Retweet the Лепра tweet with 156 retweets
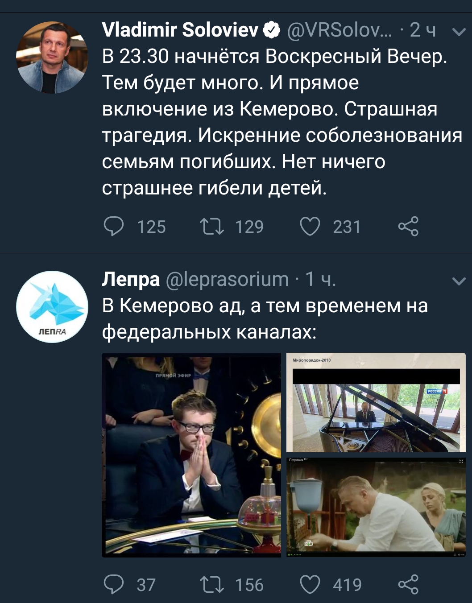The image size is (472, 603). pyautogui.click(x=211, y=584)
